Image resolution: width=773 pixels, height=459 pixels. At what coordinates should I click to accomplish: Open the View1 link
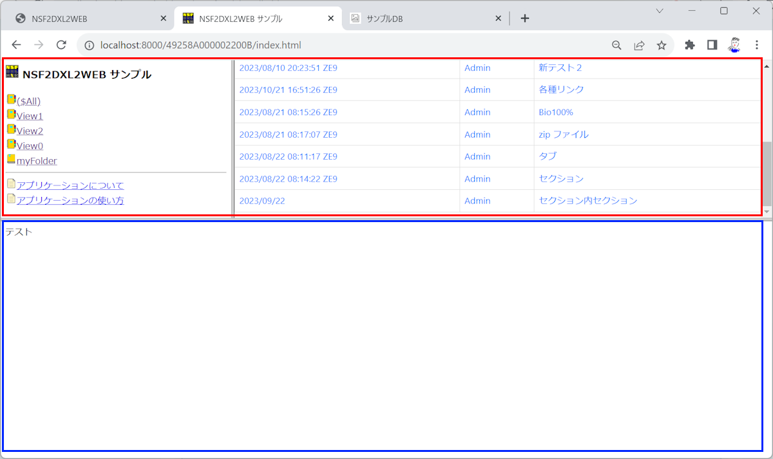click(30, 116)
